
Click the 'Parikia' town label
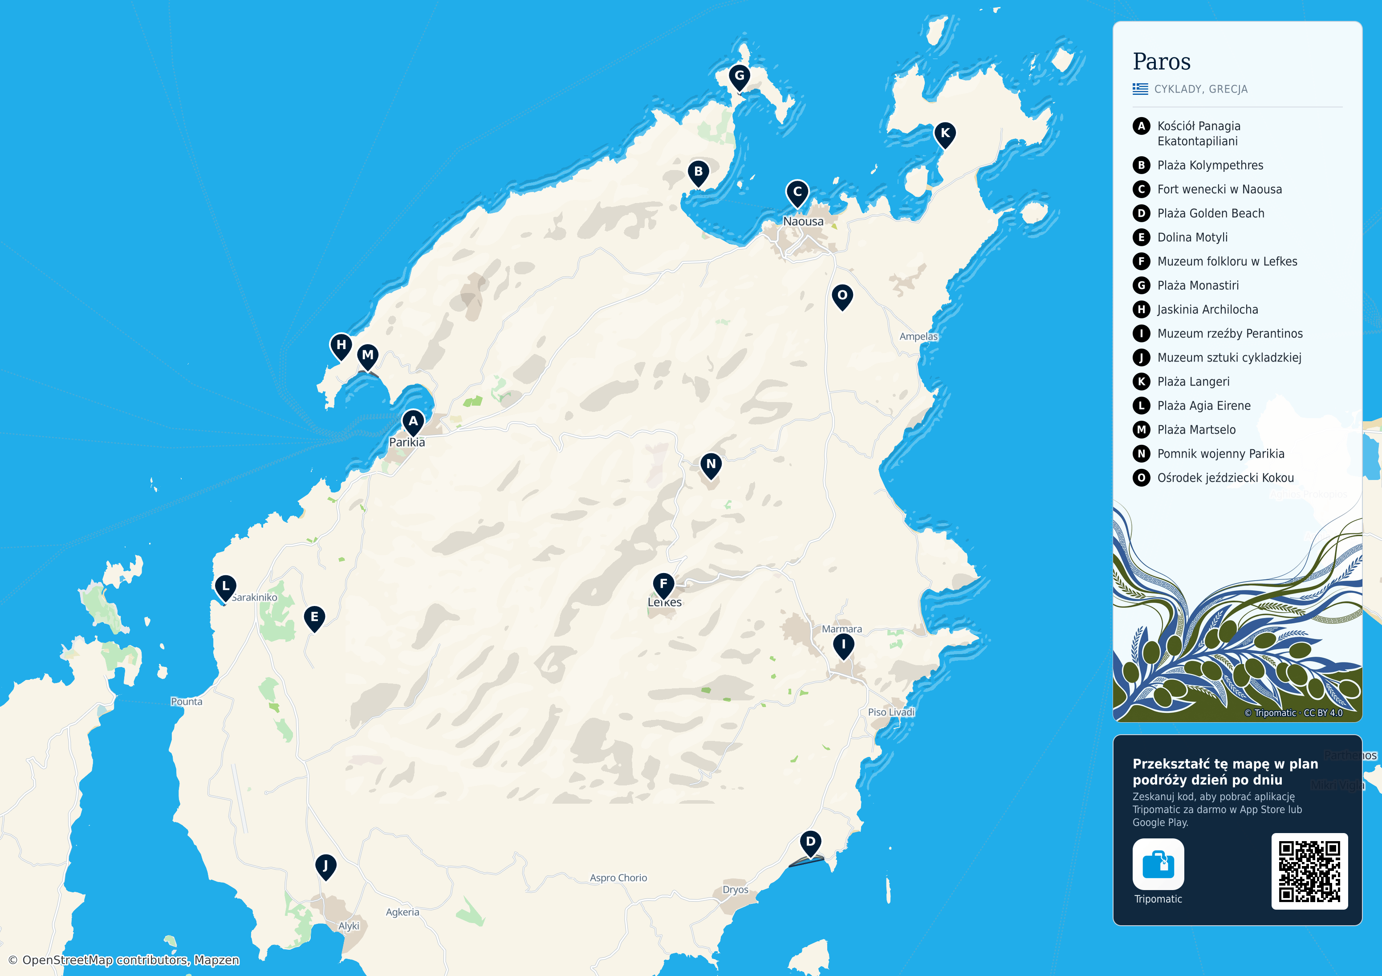(x=407, y=443)
